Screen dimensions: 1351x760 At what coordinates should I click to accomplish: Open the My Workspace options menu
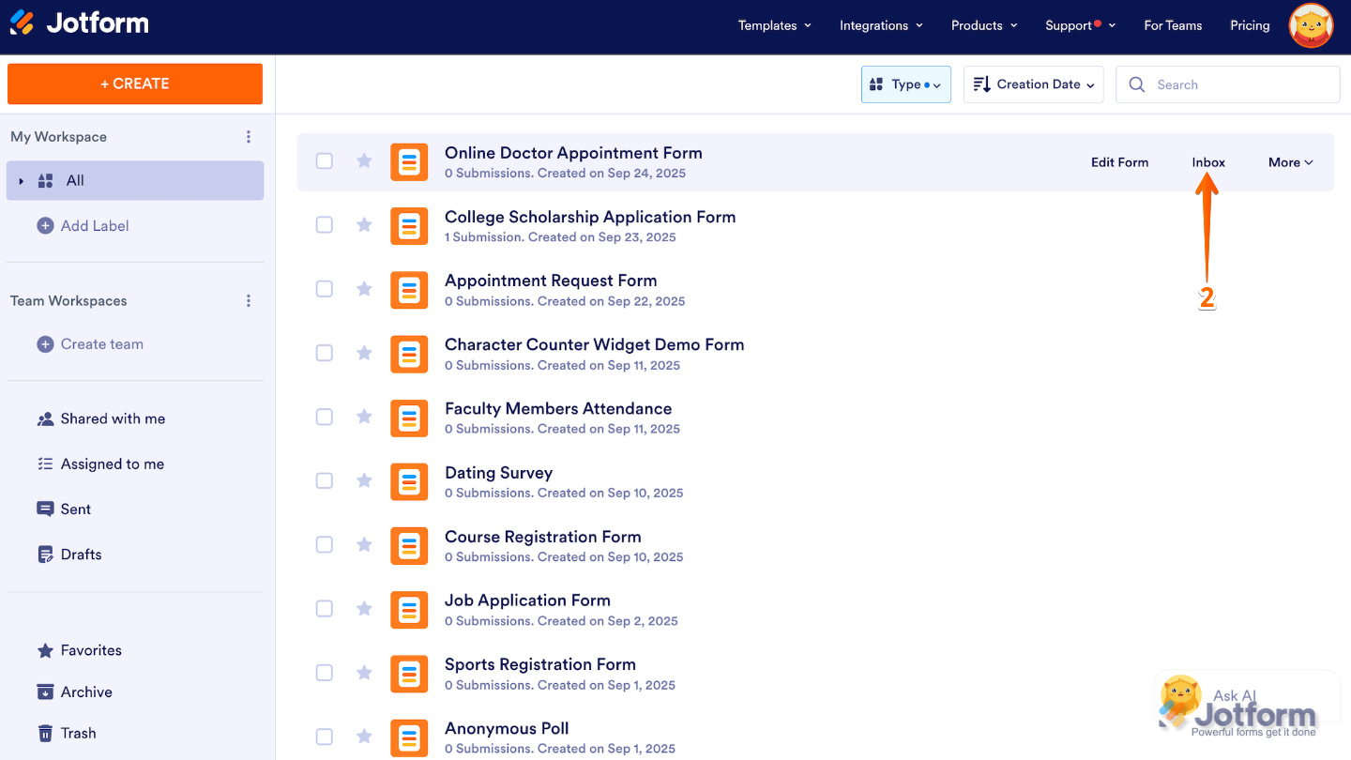249,136
